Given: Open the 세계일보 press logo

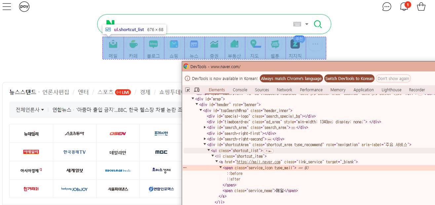Looking at the screenshot, I should tap(75, 171).
